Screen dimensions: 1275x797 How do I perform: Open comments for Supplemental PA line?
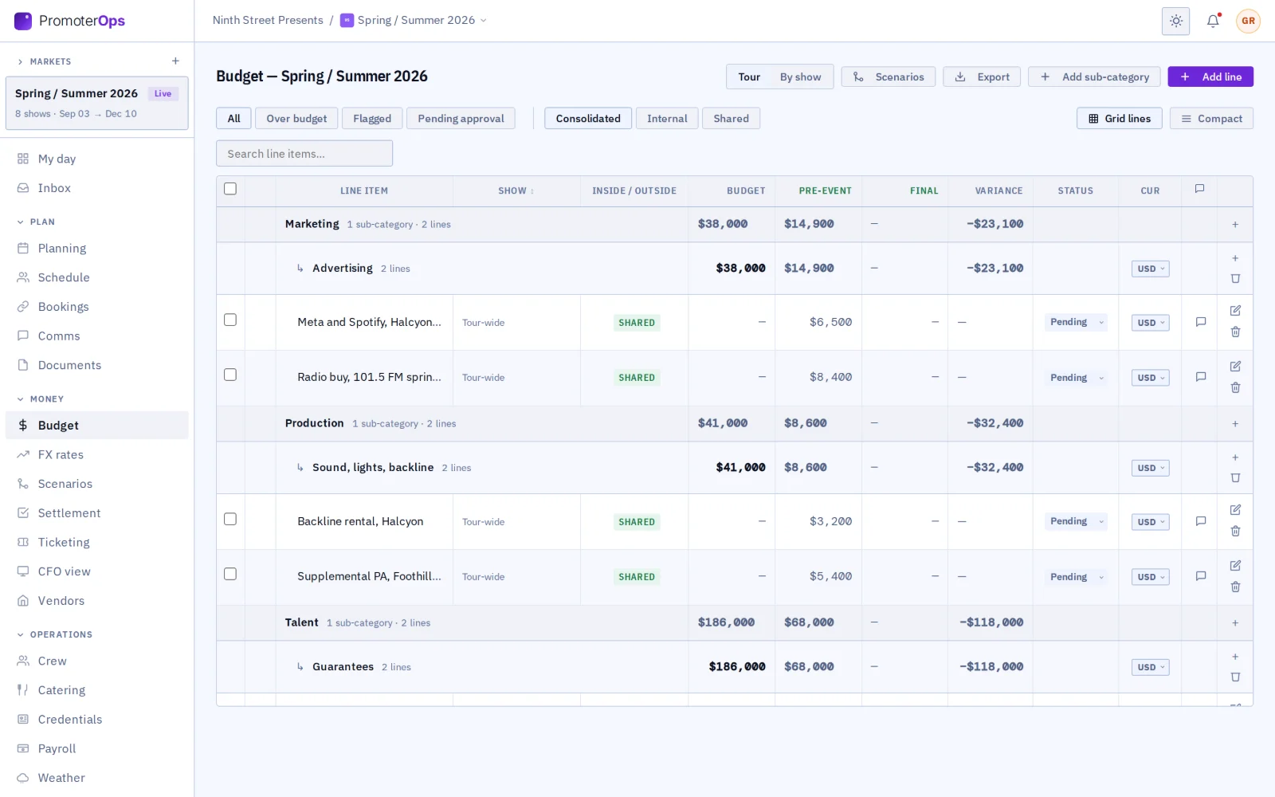(1200, 576)
